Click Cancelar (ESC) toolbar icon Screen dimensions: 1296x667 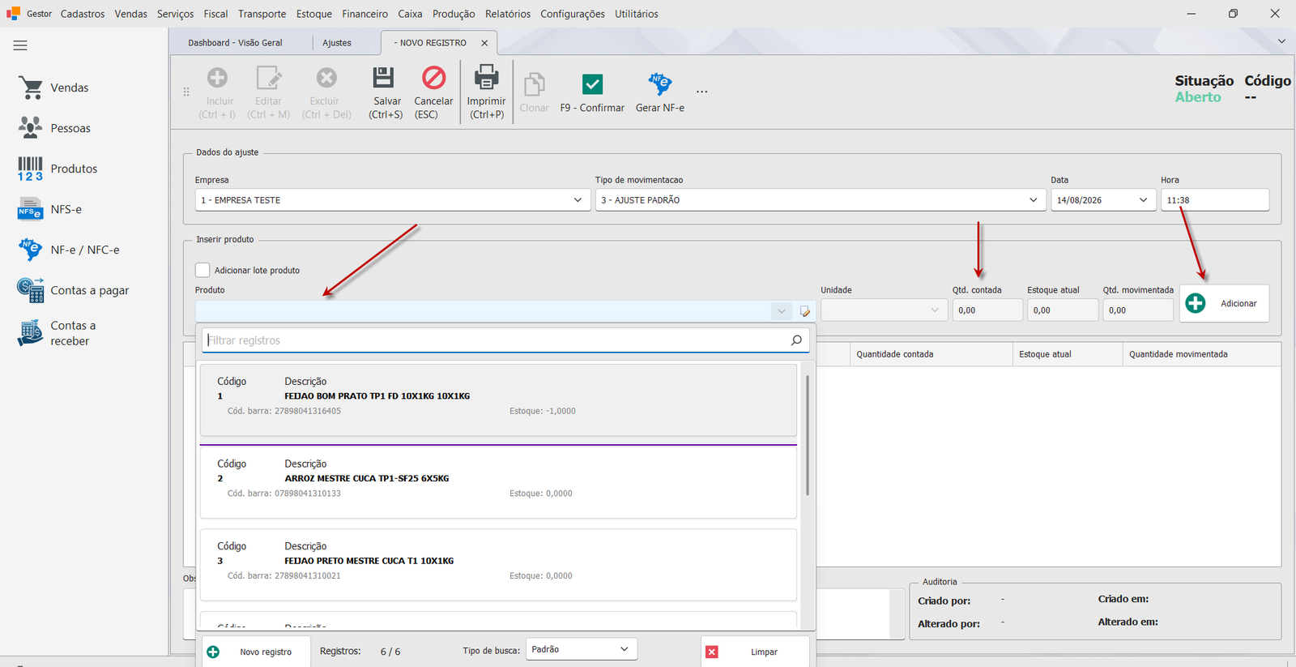(434, 78)
